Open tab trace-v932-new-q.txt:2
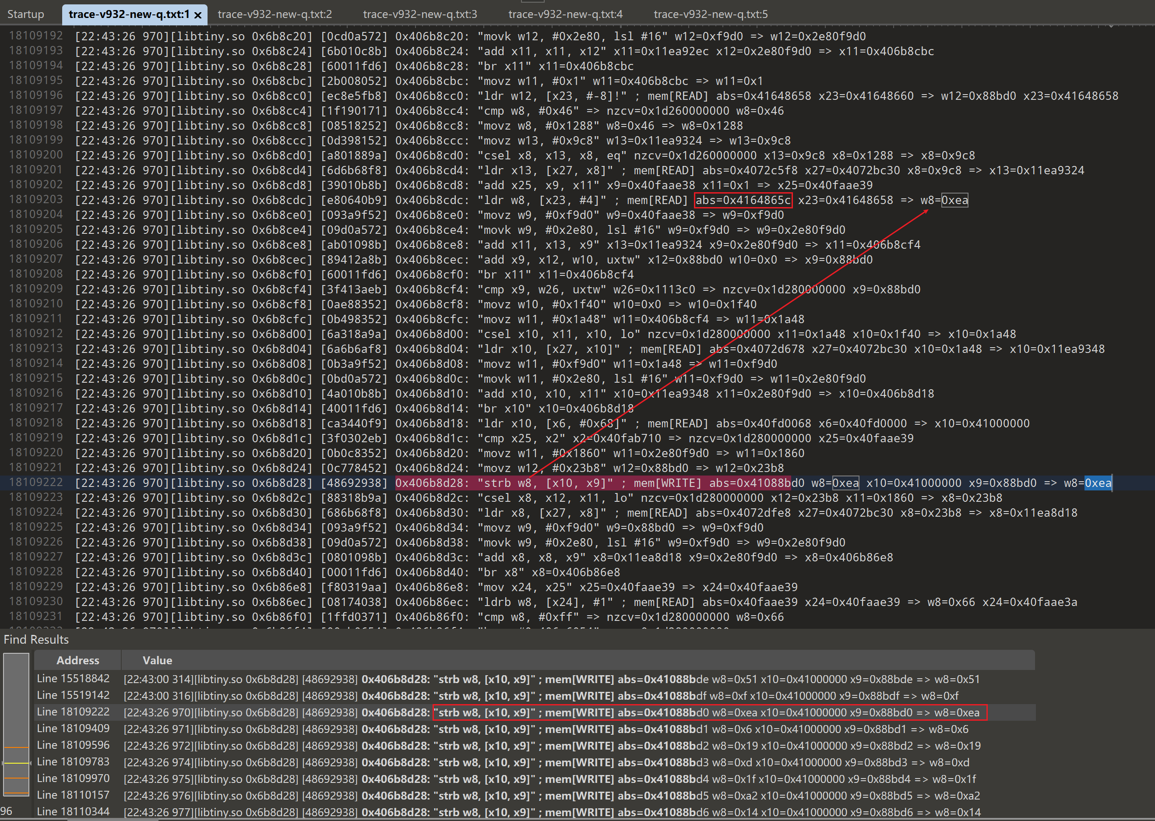 (x=275, y=14)
